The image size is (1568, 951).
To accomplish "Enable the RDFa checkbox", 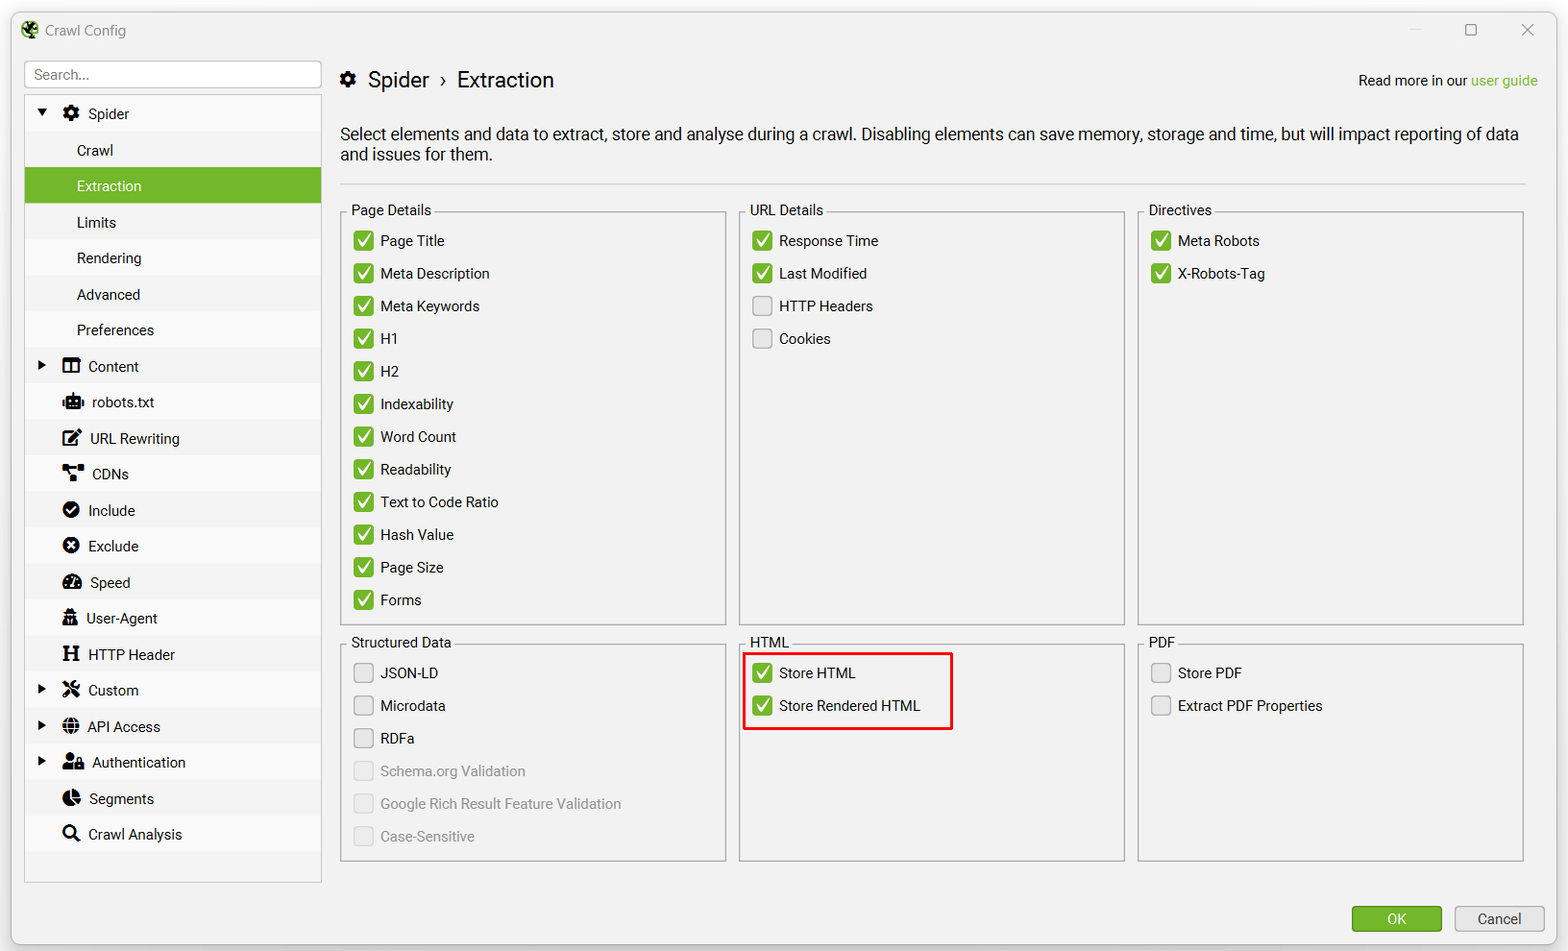I will coord(363,738).
